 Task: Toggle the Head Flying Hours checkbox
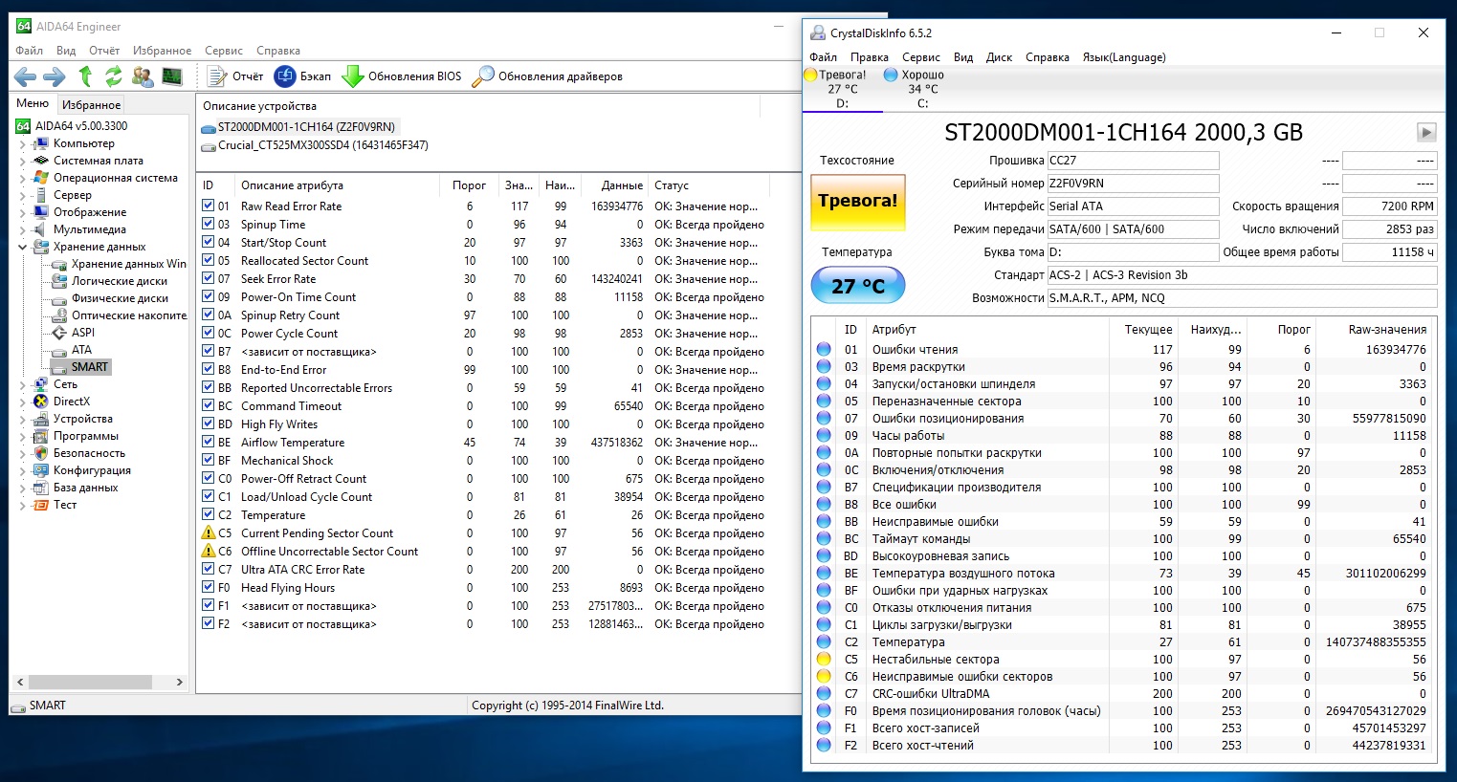coord(209,588)
